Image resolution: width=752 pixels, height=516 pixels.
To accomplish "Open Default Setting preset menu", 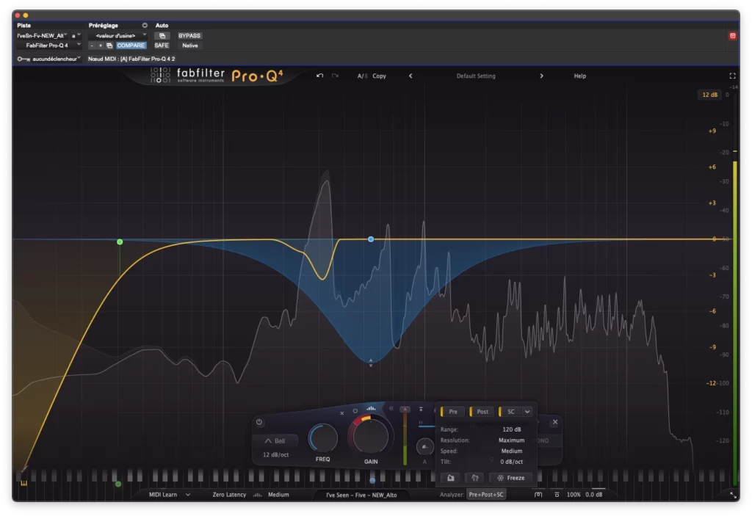I will [476, 76].
